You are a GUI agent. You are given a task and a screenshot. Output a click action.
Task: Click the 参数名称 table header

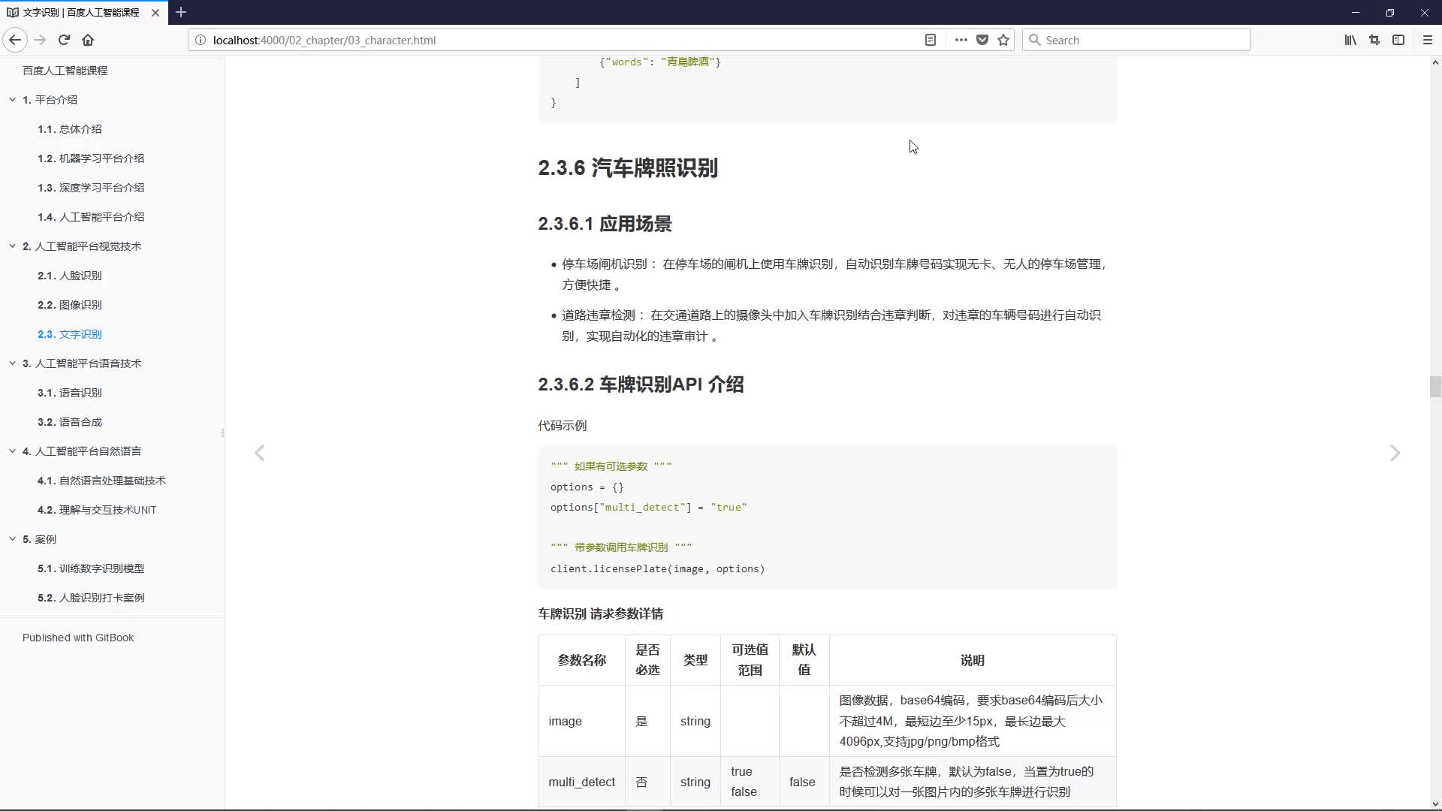[x=581, y=660]
